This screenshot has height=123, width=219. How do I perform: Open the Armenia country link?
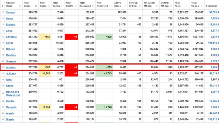(x=11, y=67)
